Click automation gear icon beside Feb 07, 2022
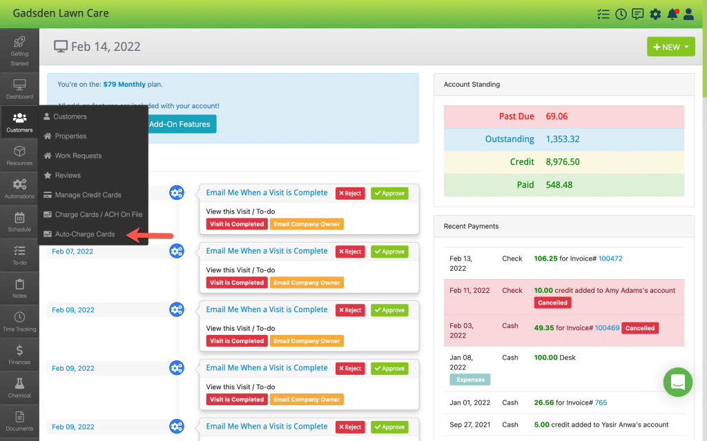This screenshot has height=441, width=707. (177, 251)
